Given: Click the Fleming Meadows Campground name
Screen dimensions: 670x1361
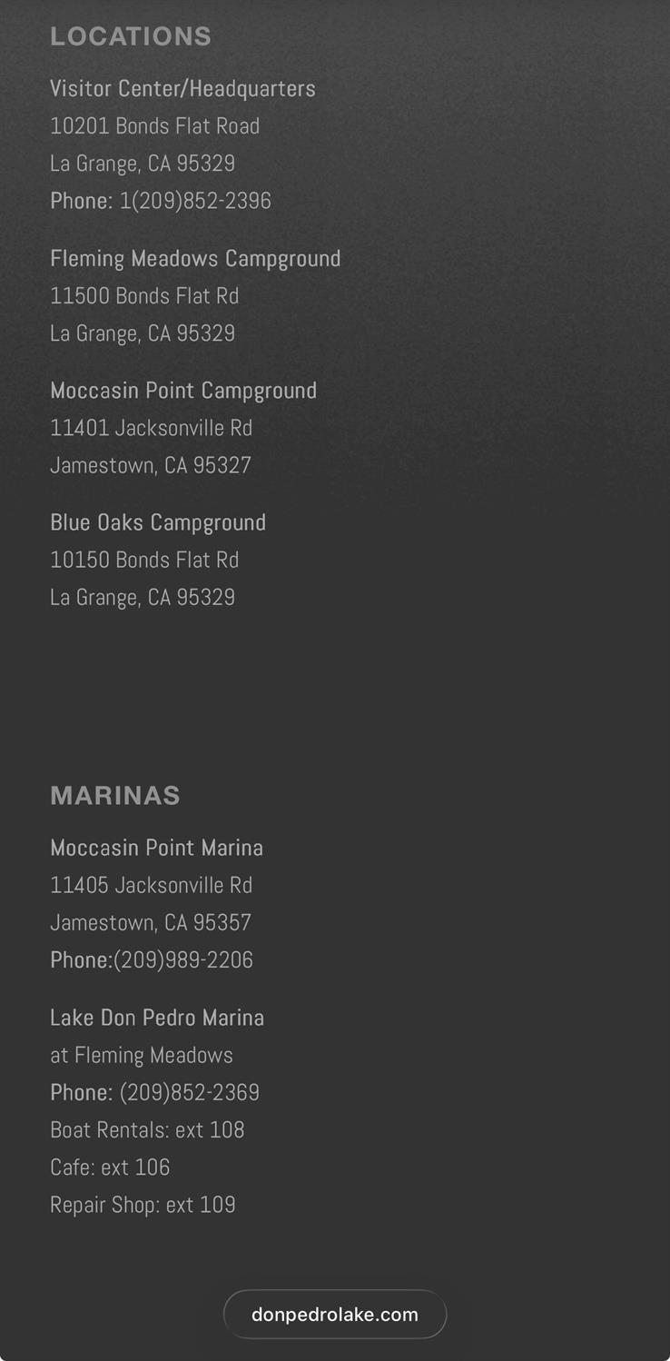Looking at the screenshot, I should pos(195,259).
